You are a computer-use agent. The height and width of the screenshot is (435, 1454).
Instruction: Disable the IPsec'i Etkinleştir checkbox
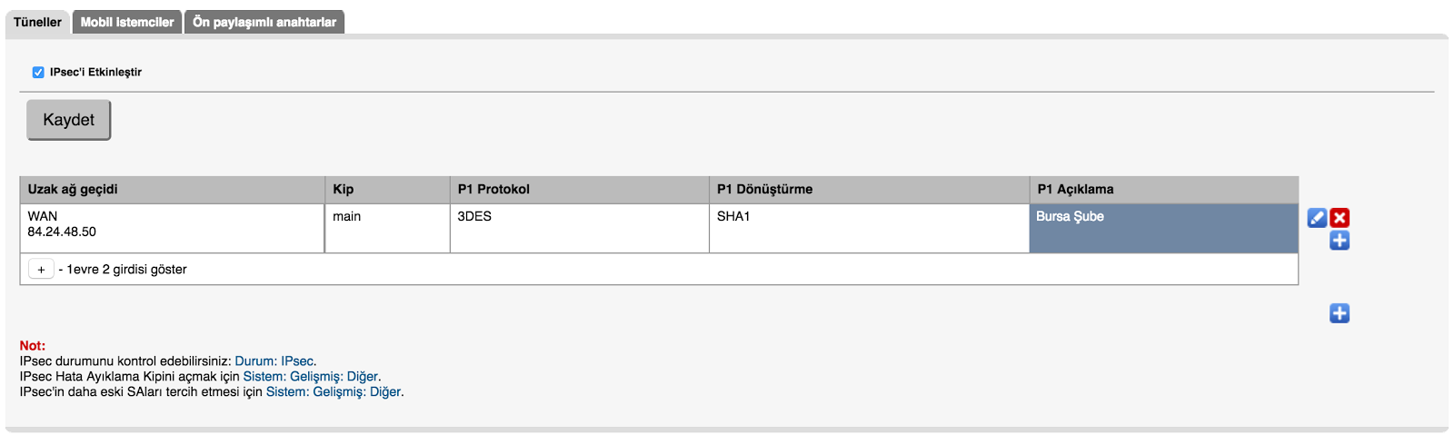(x=38, y=73)
